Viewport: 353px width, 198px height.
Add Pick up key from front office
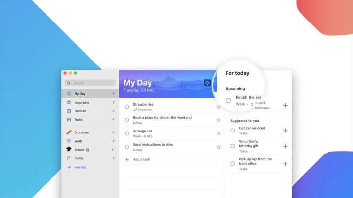click(285, 164)
